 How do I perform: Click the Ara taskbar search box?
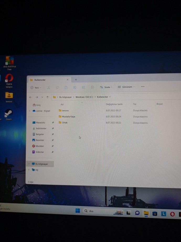point(103,211)
